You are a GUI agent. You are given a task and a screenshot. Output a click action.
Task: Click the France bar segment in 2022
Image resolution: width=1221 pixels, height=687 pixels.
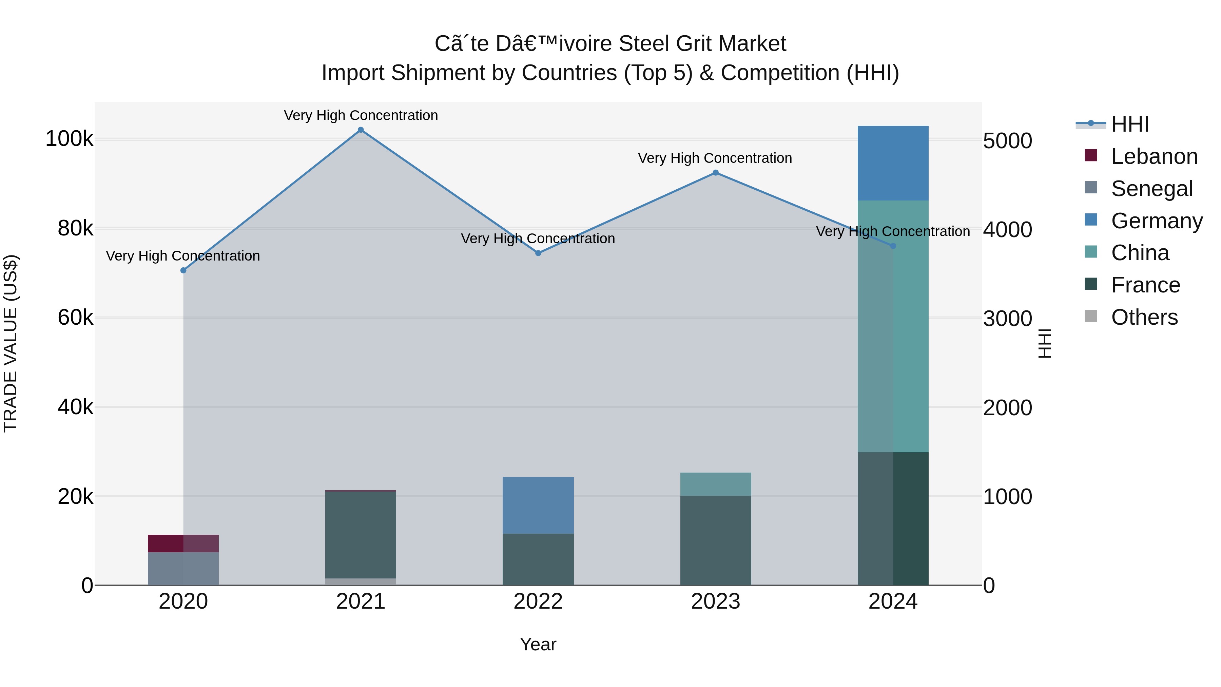point(538,559)
